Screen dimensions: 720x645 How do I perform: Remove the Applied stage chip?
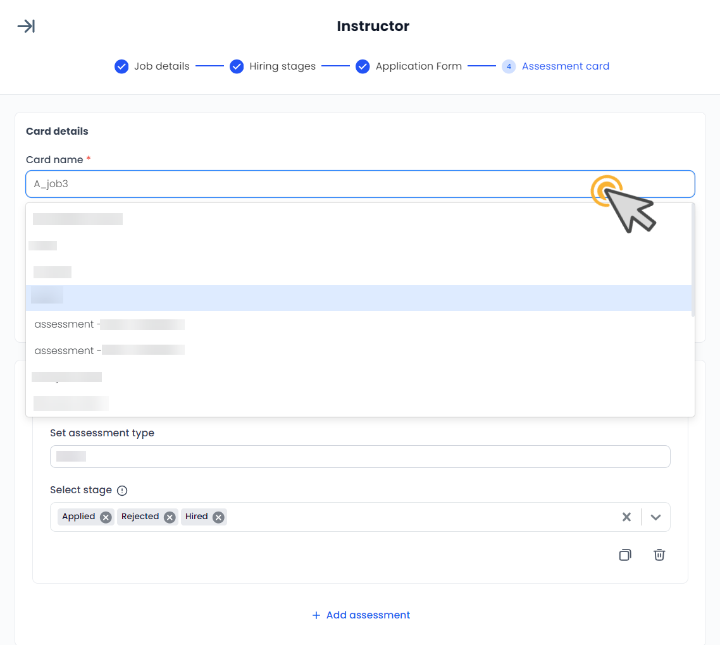[x=106, y=517]
